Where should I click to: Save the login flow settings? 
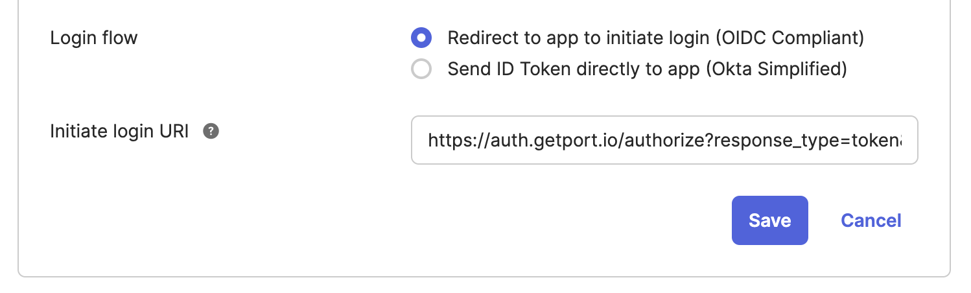click(769, 220)
